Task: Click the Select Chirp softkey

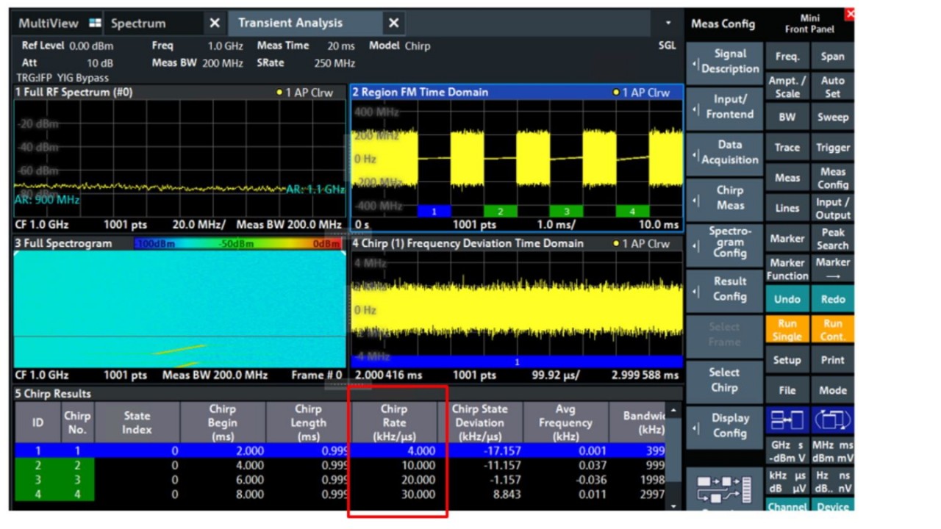Action: point(724,381)
